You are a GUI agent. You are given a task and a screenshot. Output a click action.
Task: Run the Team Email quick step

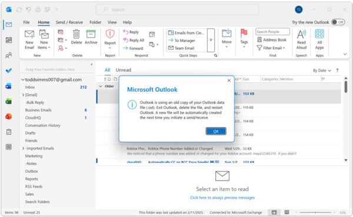point(182,48)
